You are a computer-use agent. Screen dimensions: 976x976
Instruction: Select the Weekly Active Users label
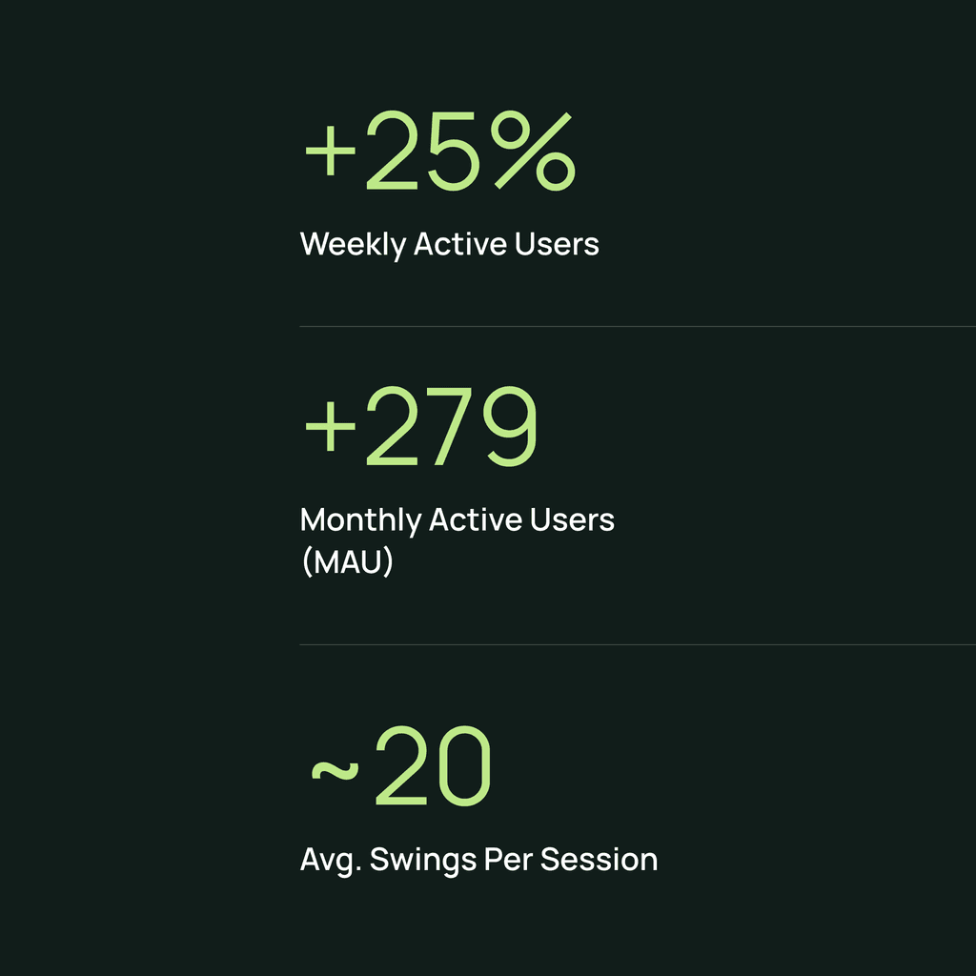450,245
